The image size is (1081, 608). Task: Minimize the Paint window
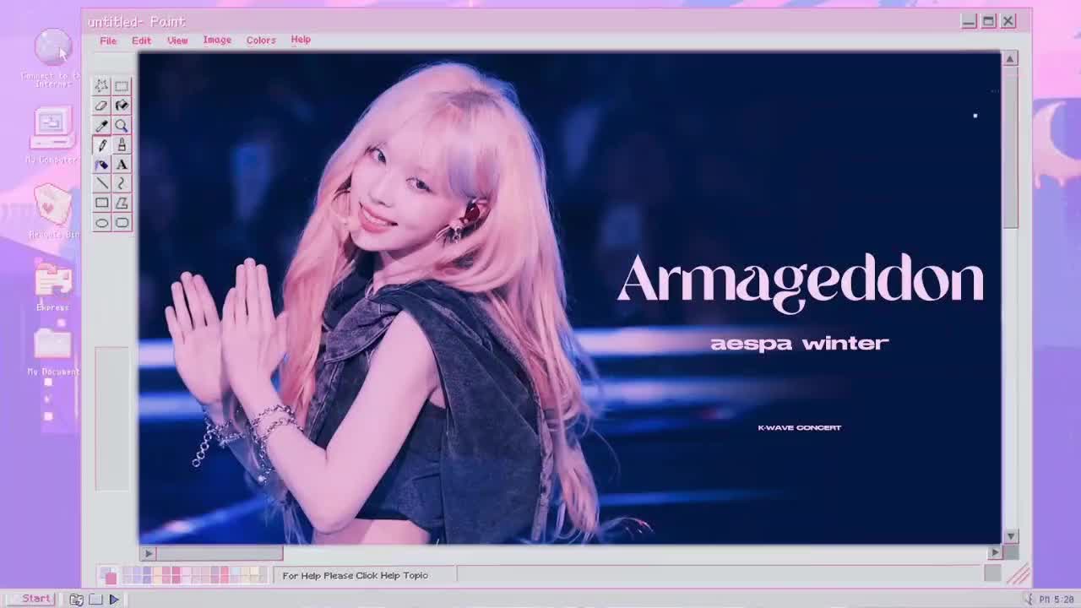coord(969,21)
